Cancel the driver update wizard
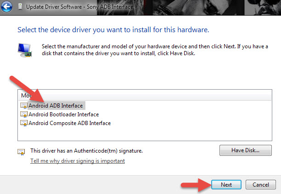 click(260, 184)
